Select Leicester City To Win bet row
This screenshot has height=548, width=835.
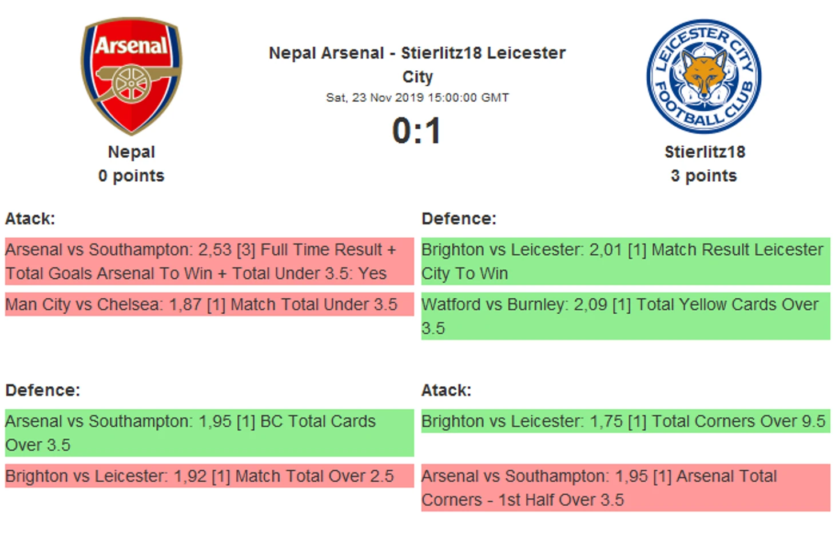click(625, 261)
